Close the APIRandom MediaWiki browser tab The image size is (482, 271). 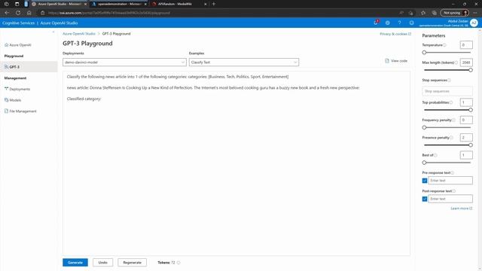tap(206, 4)
